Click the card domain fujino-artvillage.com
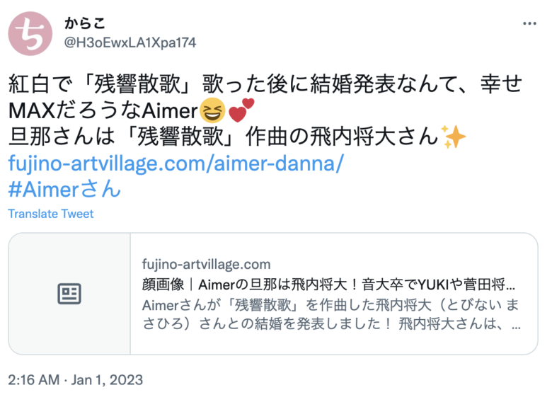This screenshot has height=402, width=552. point(207,264)
